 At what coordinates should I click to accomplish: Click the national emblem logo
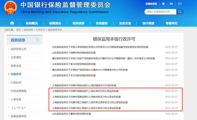11,8
